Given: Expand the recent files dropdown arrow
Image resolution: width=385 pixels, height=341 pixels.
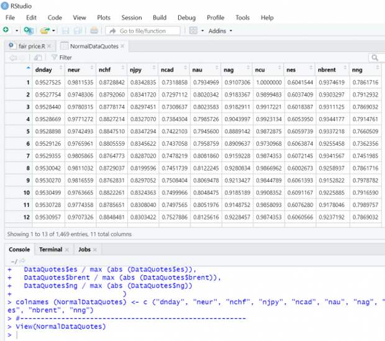Looking at the screenshot, I should [53, 31].
